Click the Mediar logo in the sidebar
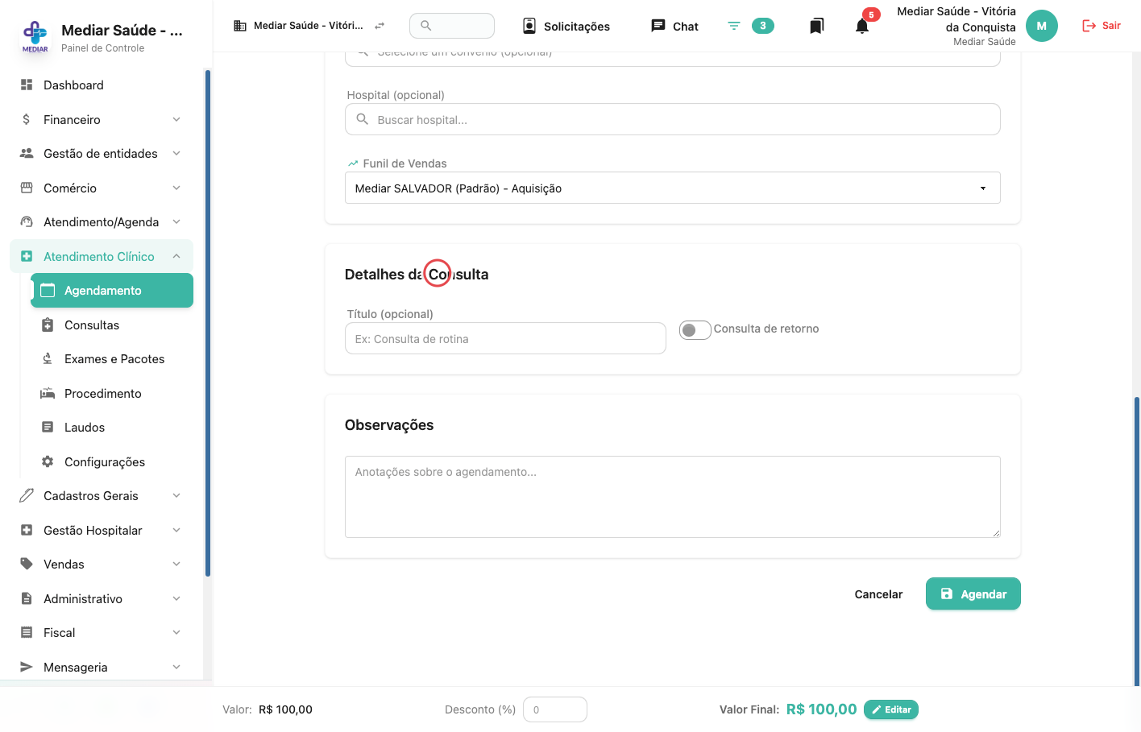The width and height of the screenshot is (1141, 732). [x=35, y=37]
